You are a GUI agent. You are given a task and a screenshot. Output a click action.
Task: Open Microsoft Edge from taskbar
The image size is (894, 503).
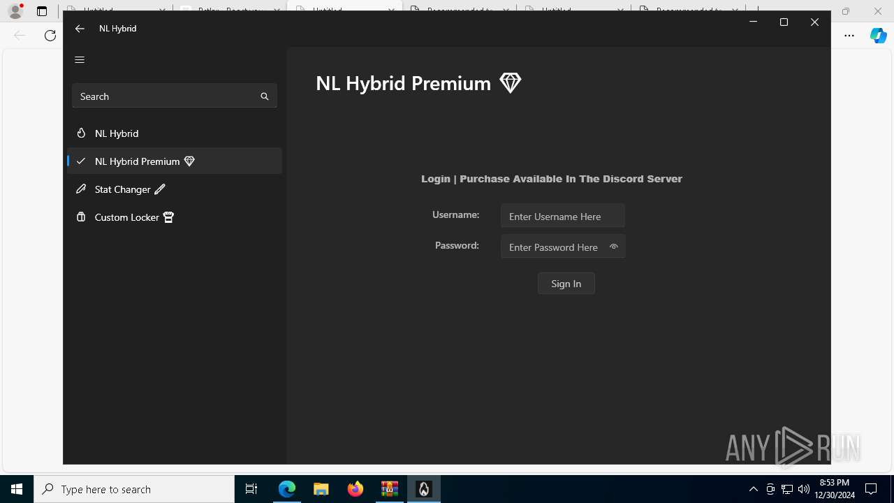click(x=287, y=489)
